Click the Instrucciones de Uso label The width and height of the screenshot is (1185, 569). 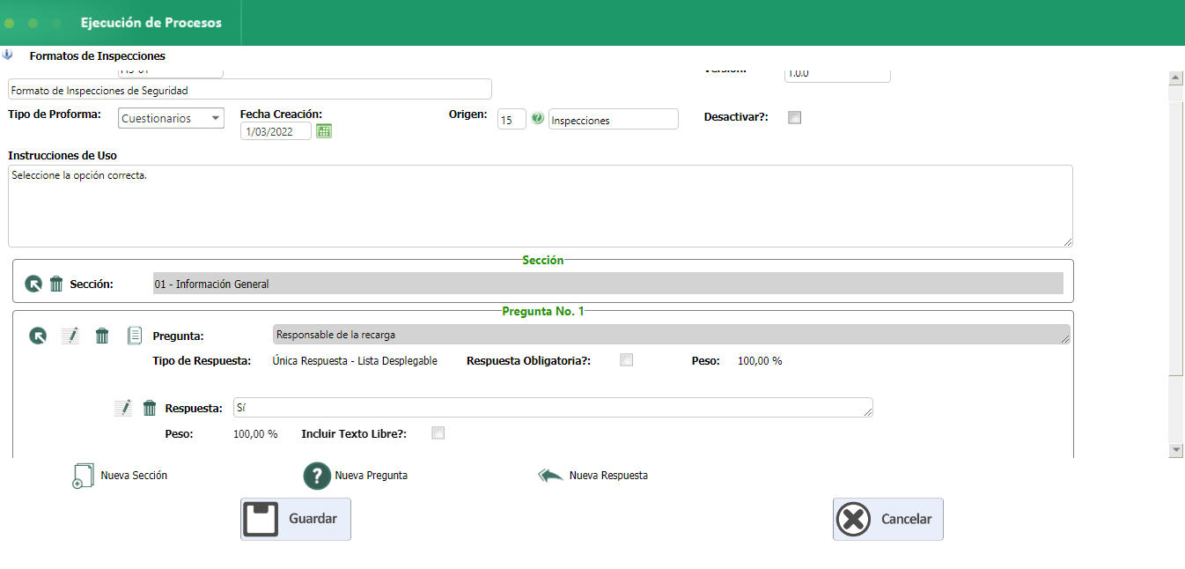(63, 155)
